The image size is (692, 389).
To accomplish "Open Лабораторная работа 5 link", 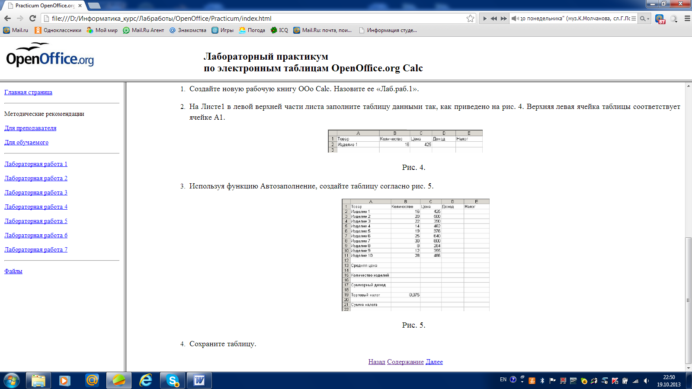I will 36,221.
